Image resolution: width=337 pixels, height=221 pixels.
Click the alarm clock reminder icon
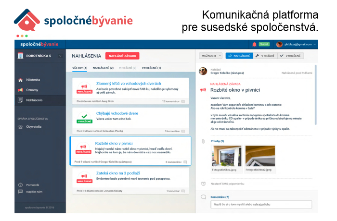tap(203, 184)
